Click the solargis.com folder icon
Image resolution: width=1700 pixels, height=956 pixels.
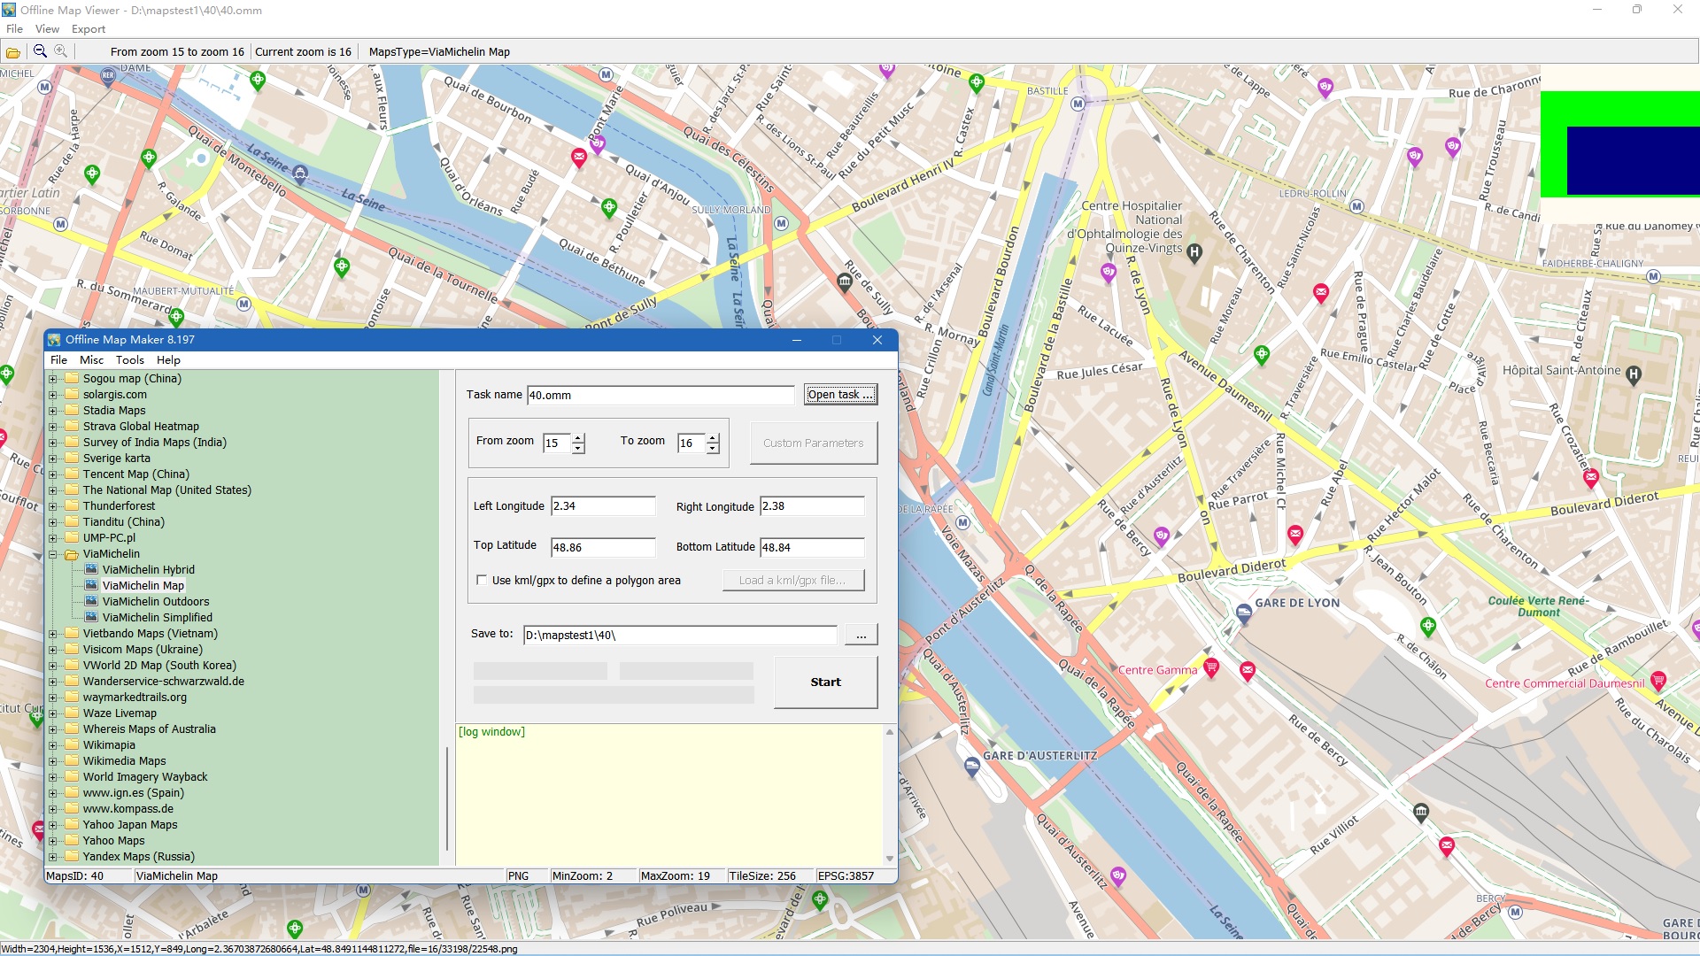pos(72,395)
